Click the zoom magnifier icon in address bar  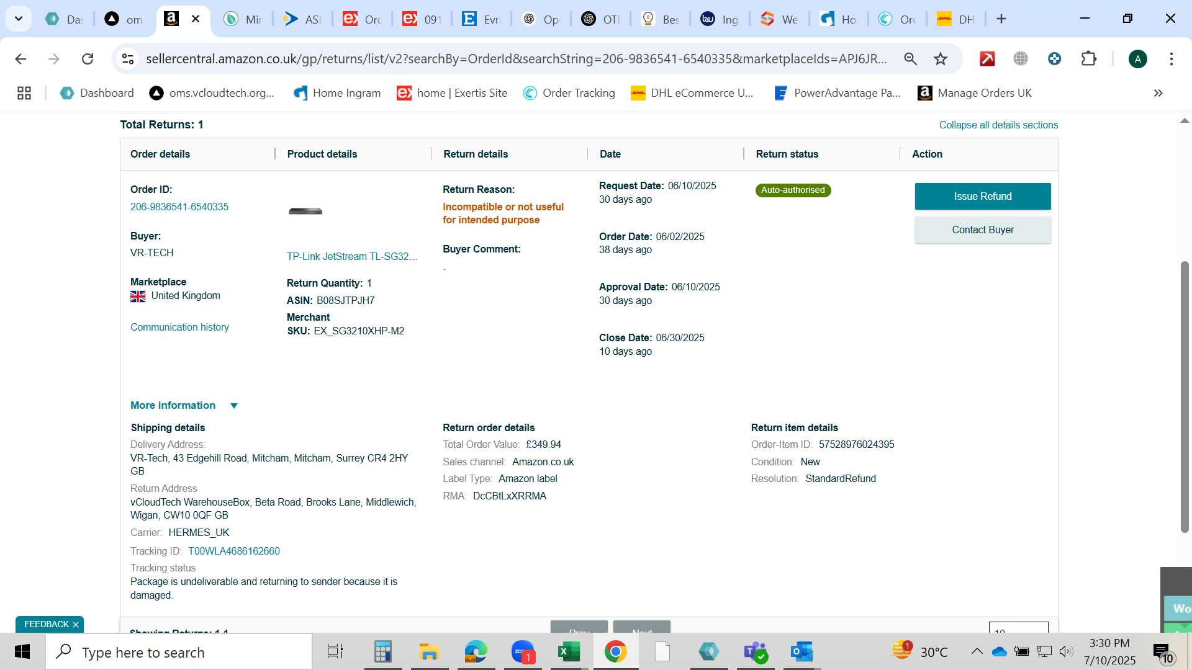(x=910, y=59)
